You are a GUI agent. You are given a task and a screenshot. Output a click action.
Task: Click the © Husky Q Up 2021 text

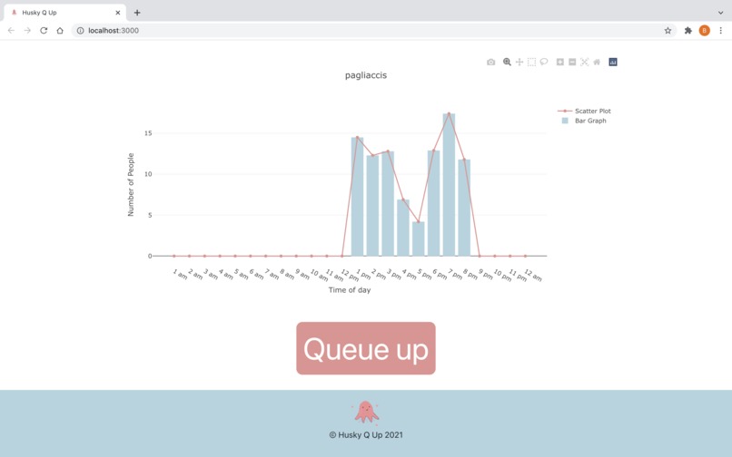(x=366, y=435)
